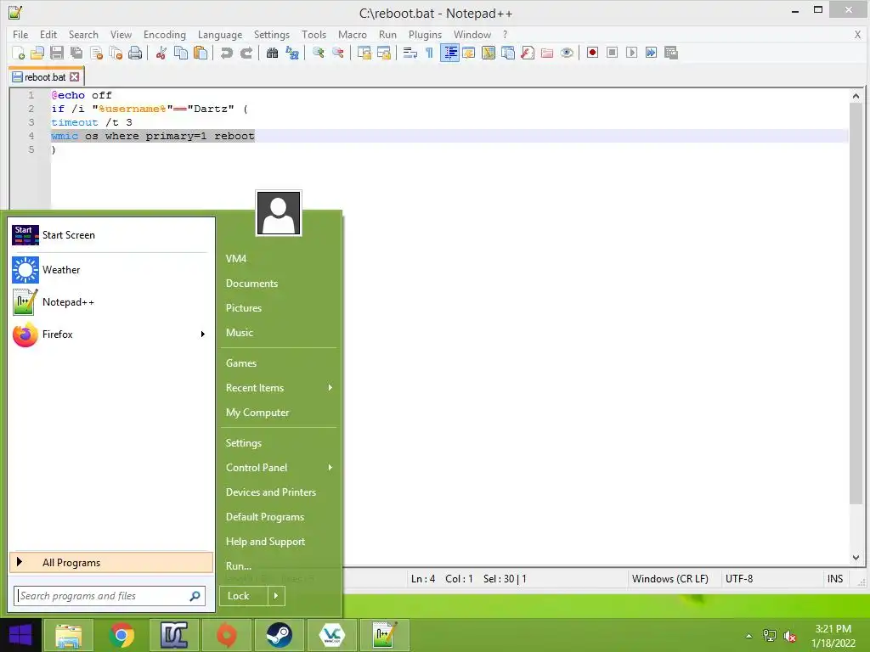The image size is (870, 652).
Task: Open Devices and Printers
Action: [x=270, y=492]
